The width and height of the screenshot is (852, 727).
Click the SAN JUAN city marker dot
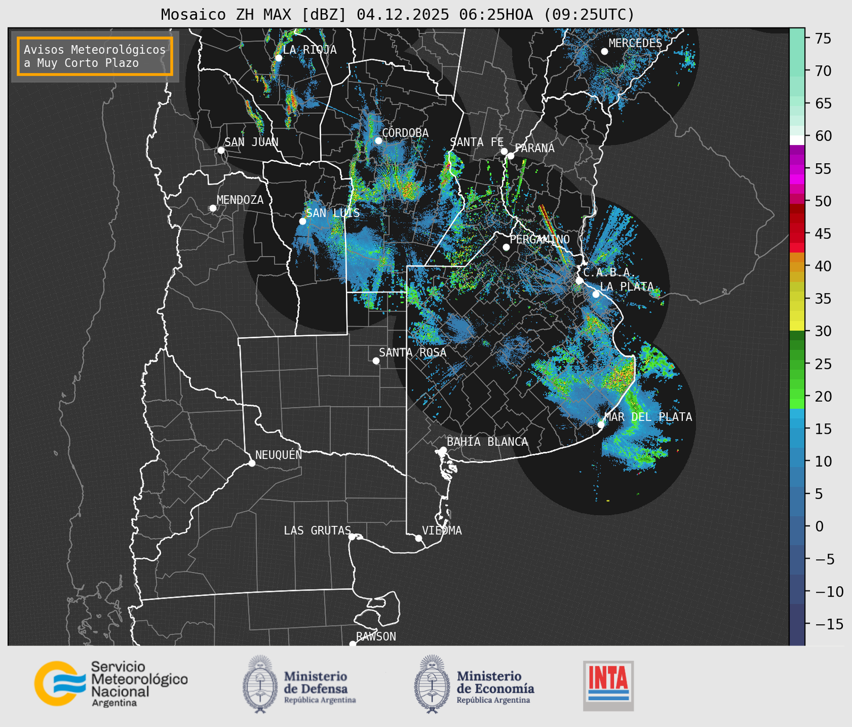coord(221,150)
